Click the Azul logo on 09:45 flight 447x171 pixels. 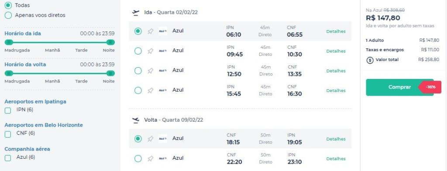click(x=163, y=51)
